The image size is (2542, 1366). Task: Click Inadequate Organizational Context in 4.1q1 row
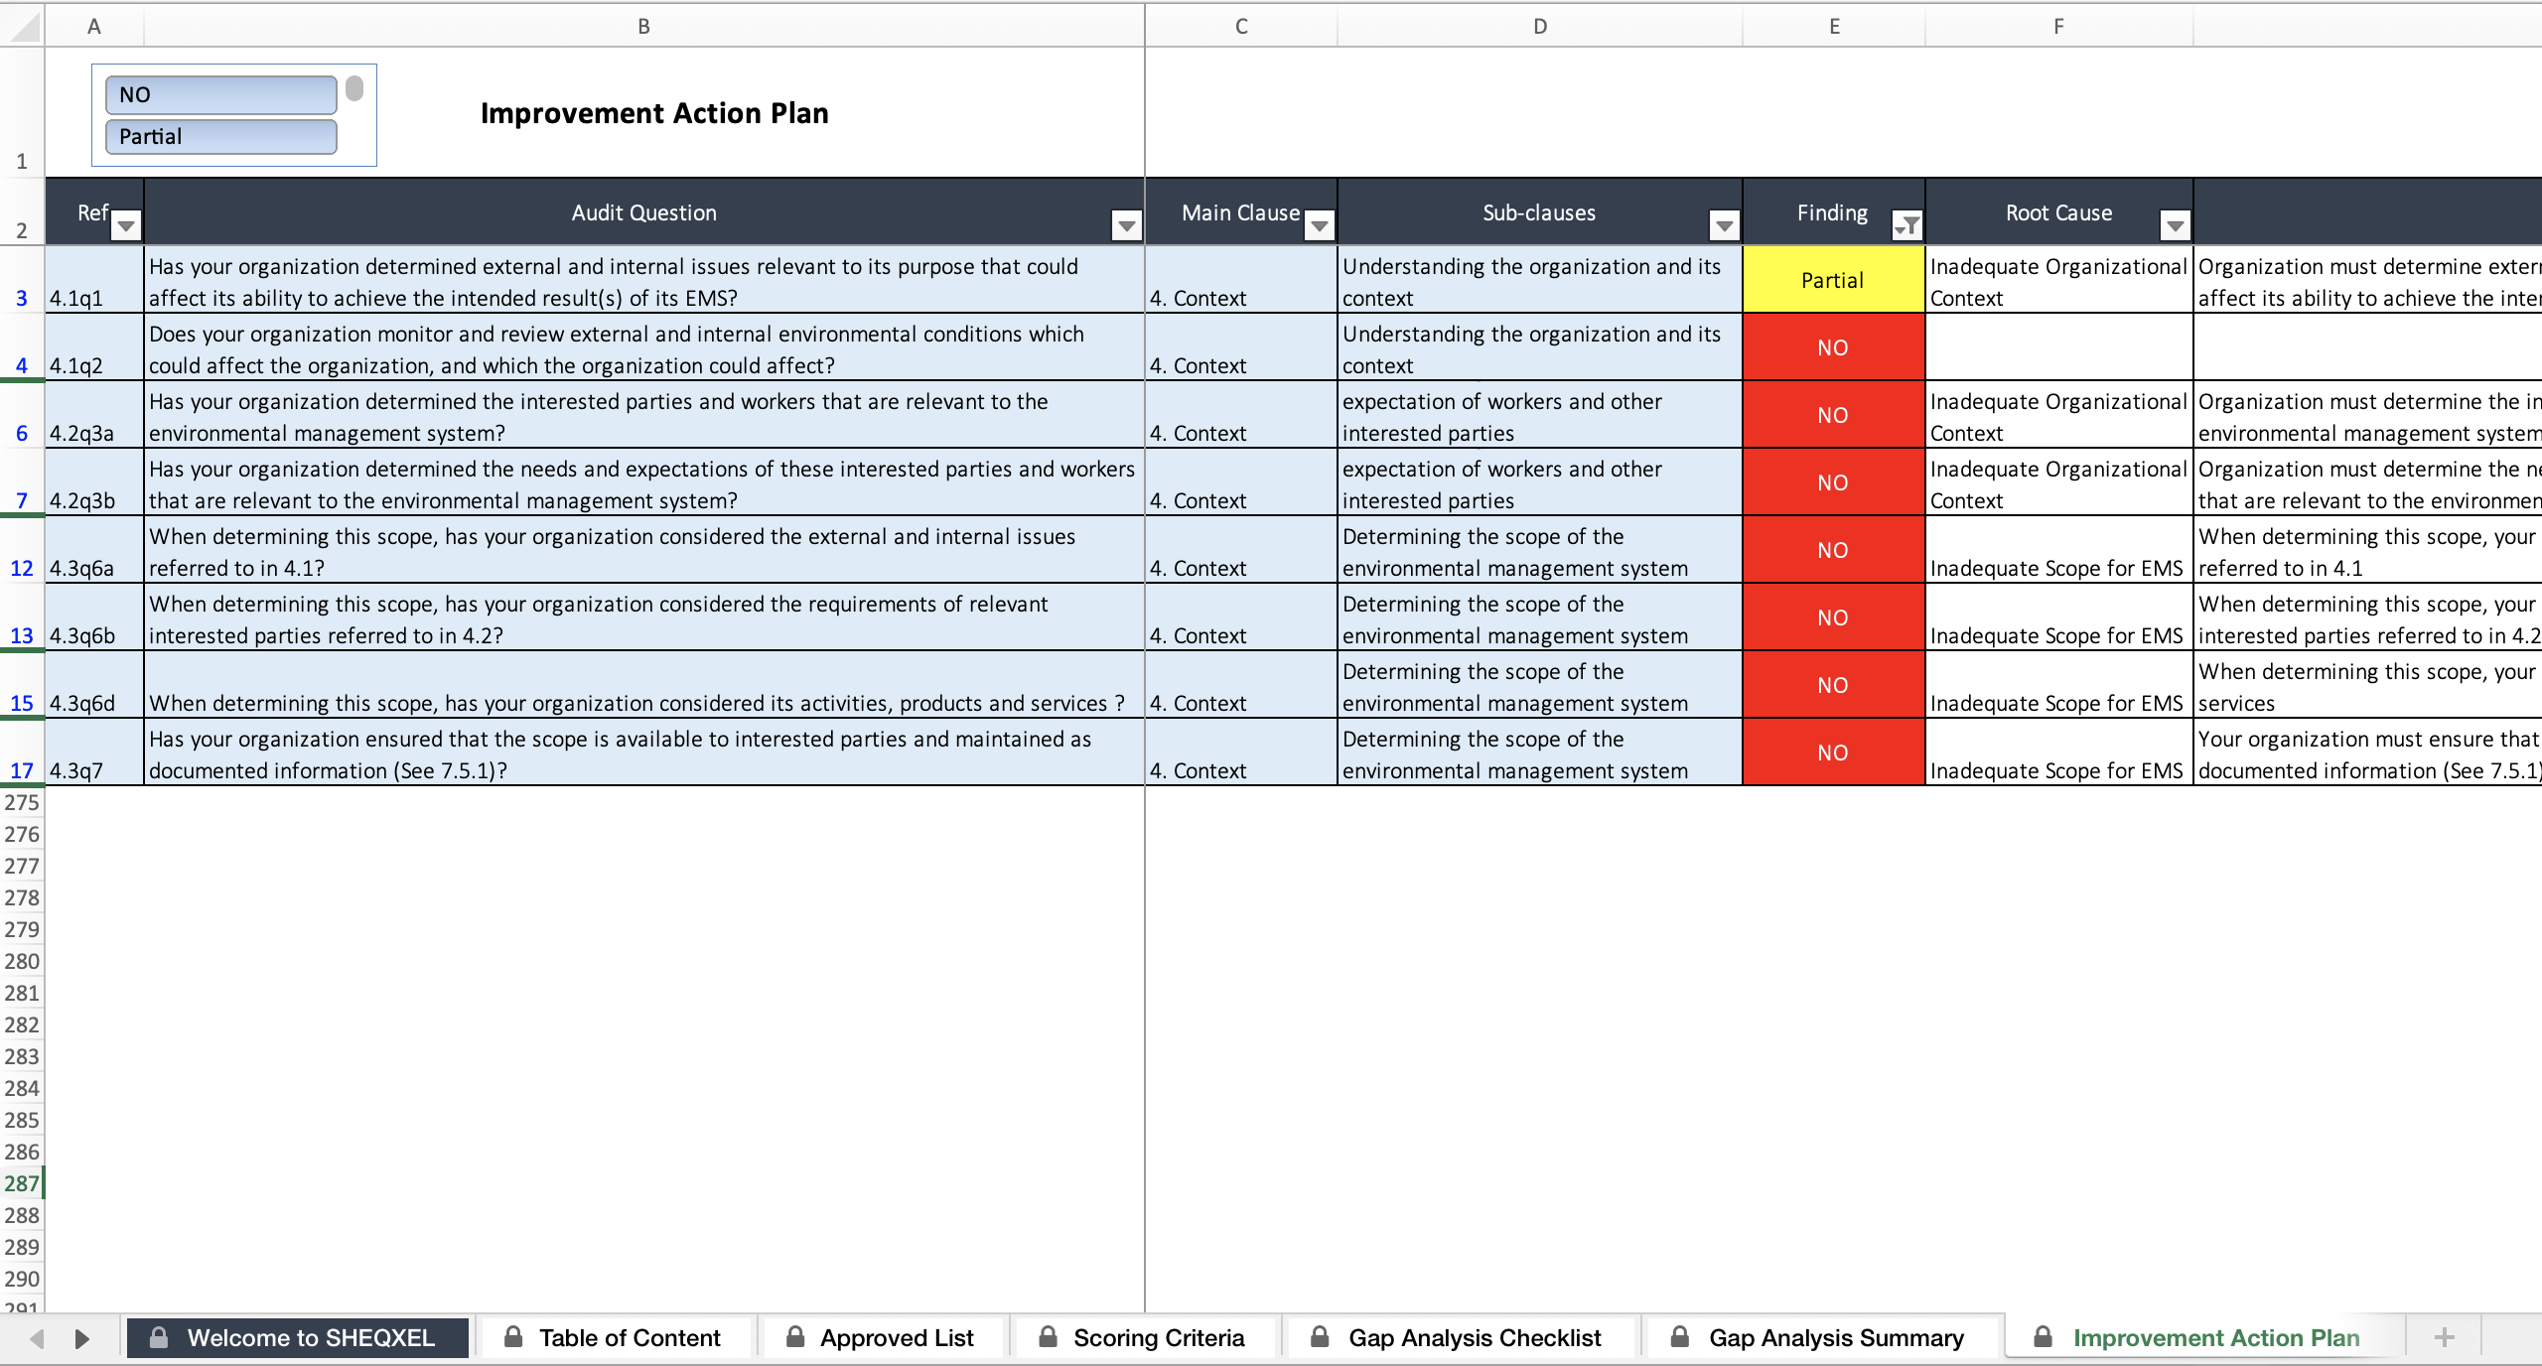[x=2058, y=280]
